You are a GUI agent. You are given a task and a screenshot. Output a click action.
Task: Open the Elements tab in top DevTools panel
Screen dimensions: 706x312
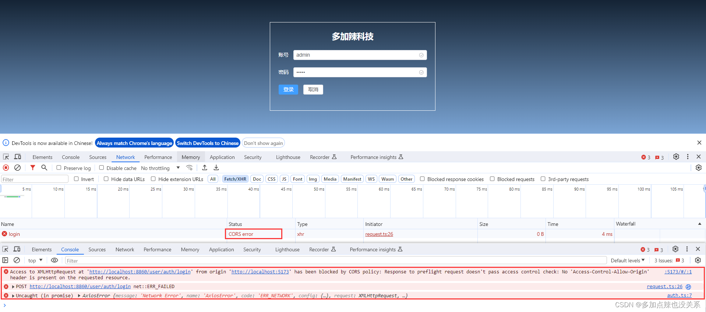pos(42,157)
